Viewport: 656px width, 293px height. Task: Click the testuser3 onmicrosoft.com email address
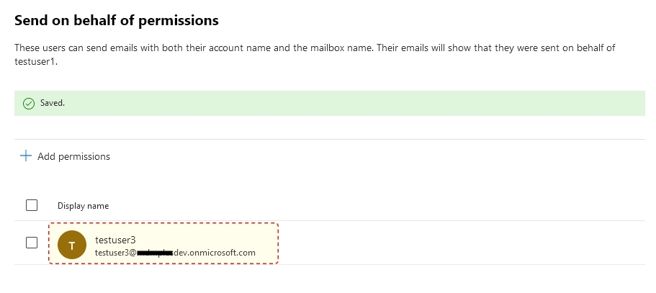175,253
